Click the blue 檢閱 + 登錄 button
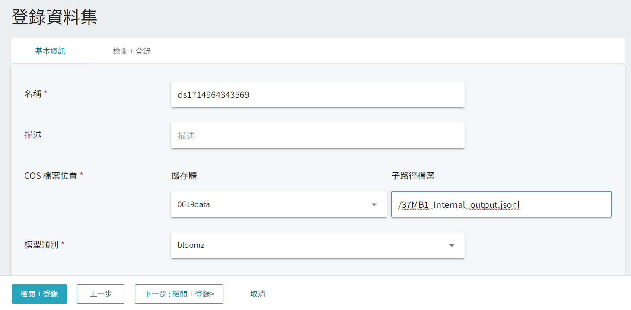The image size is (631, 310). [39, 294]
